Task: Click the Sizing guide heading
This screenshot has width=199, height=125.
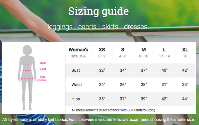Action: click(x=99, y=11)
